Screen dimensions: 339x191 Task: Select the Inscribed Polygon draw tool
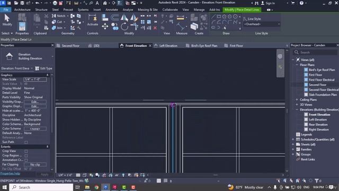pos(224,16)
